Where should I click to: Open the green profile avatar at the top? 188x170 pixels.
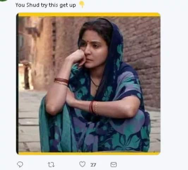click(3, 0)
